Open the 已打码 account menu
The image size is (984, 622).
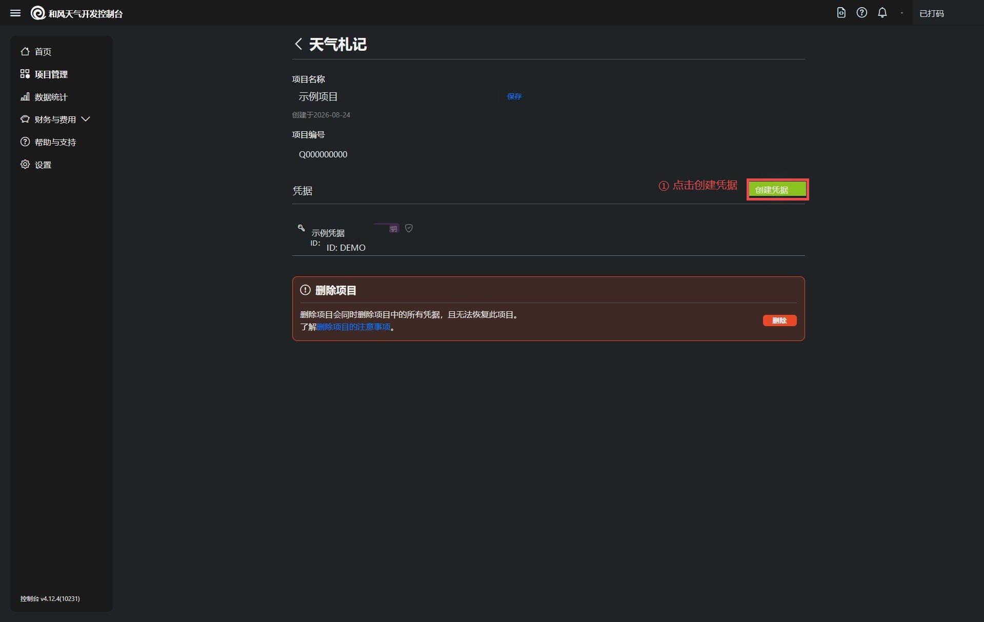[x=931, y=13]
